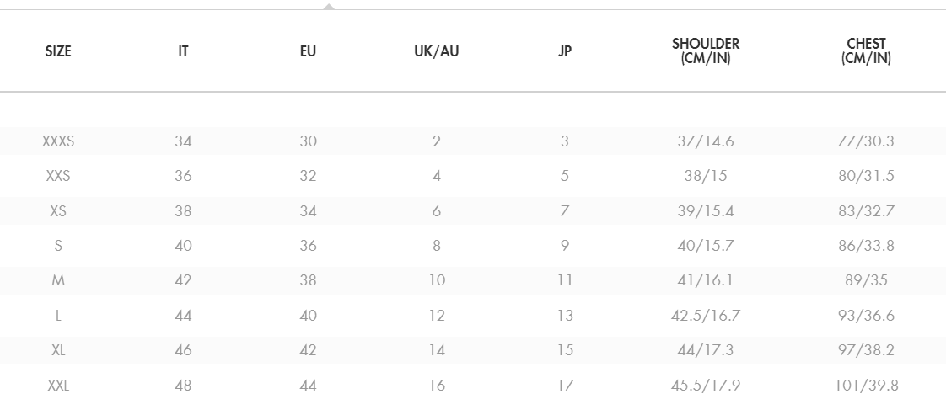Viewport: 946px width, 415px height.
Task: Click chest value 89/35
Action: [866, 281]
